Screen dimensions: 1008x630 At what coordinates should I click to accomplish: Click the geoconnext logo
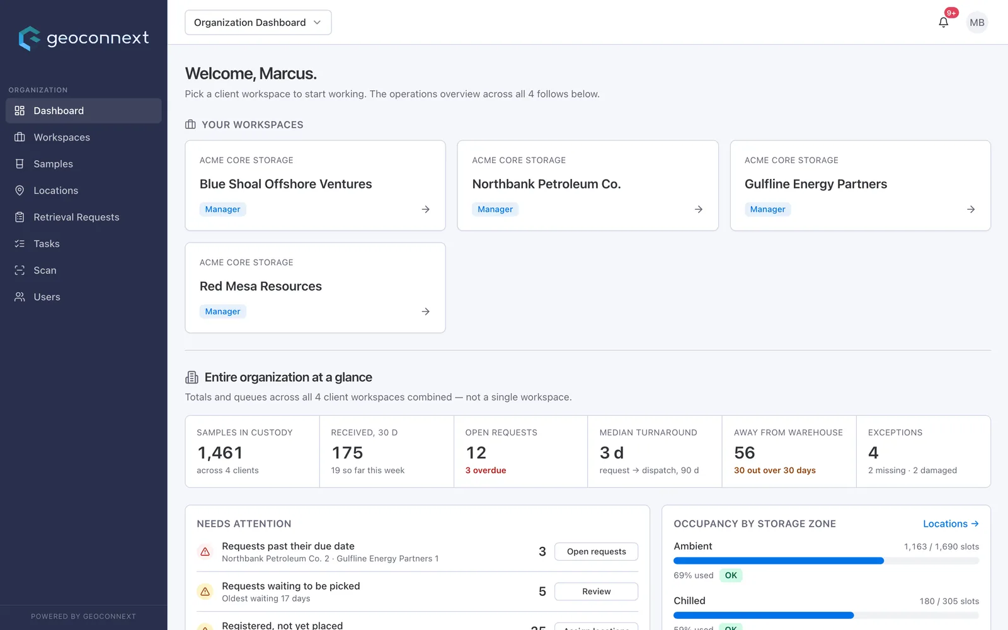(x=84, y=38)
